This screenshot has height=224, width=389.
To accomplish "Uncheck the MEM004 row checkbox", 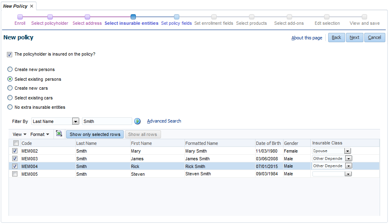I will (x=15, y=166).
